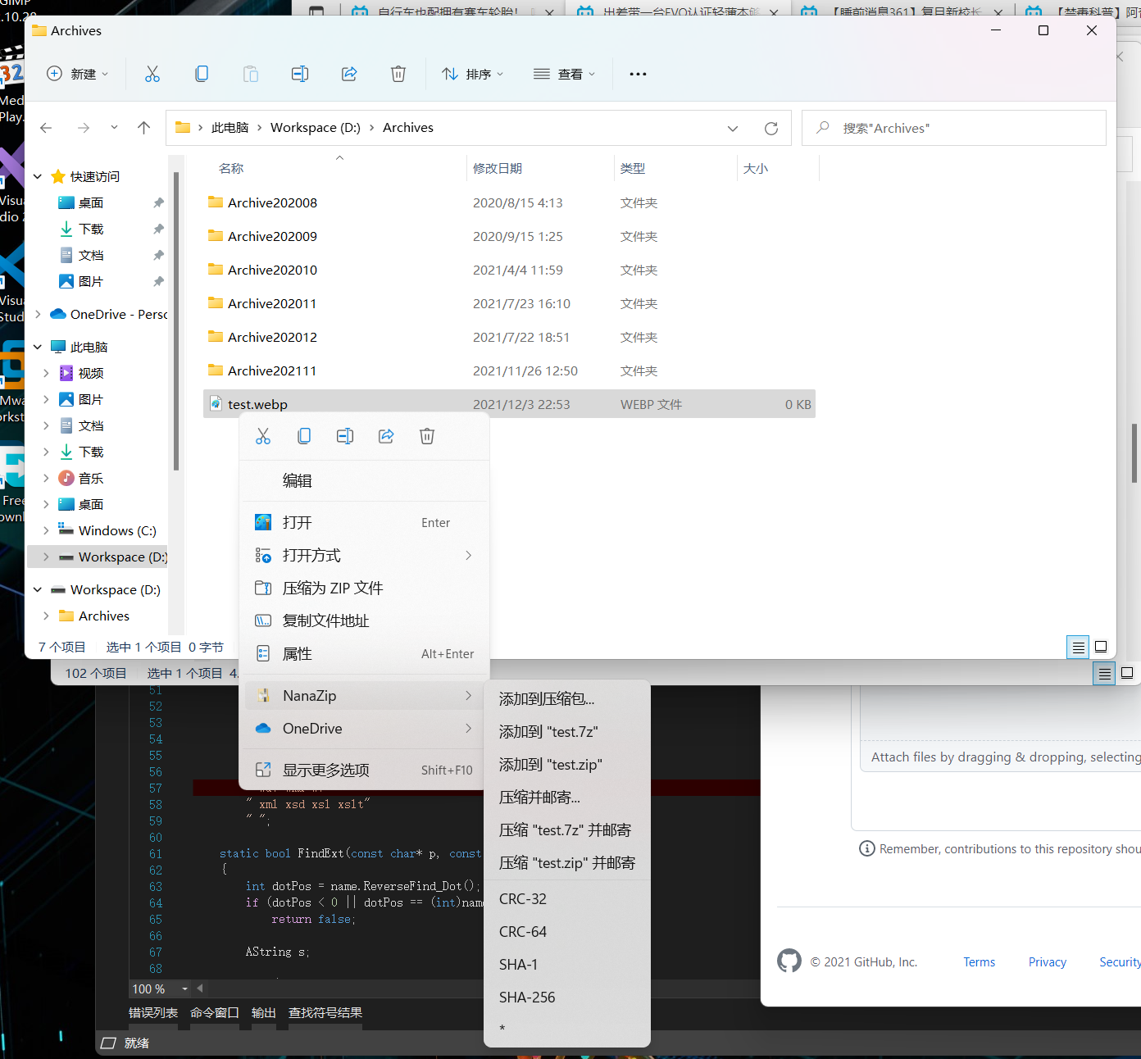Open the GitHub Terms link
The height and width of the screenshot is (1059, 1141).
tap(979, 961)
